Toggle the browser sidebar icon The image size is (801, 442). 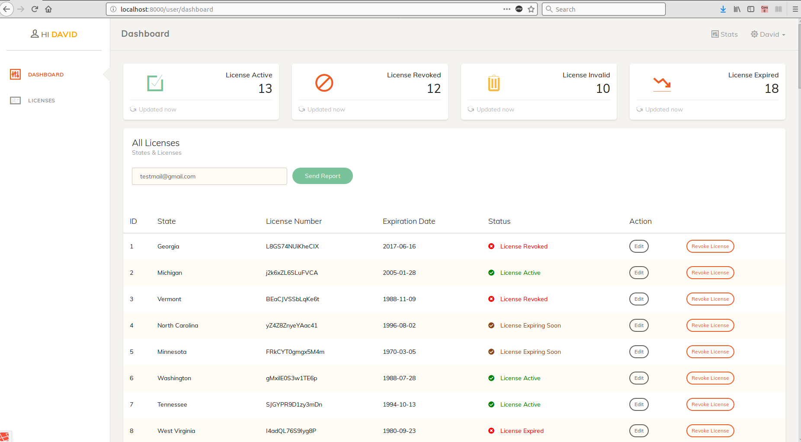click(x=751, y=9)
